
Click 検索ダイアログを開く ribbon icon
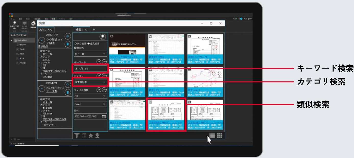(15, 24)
